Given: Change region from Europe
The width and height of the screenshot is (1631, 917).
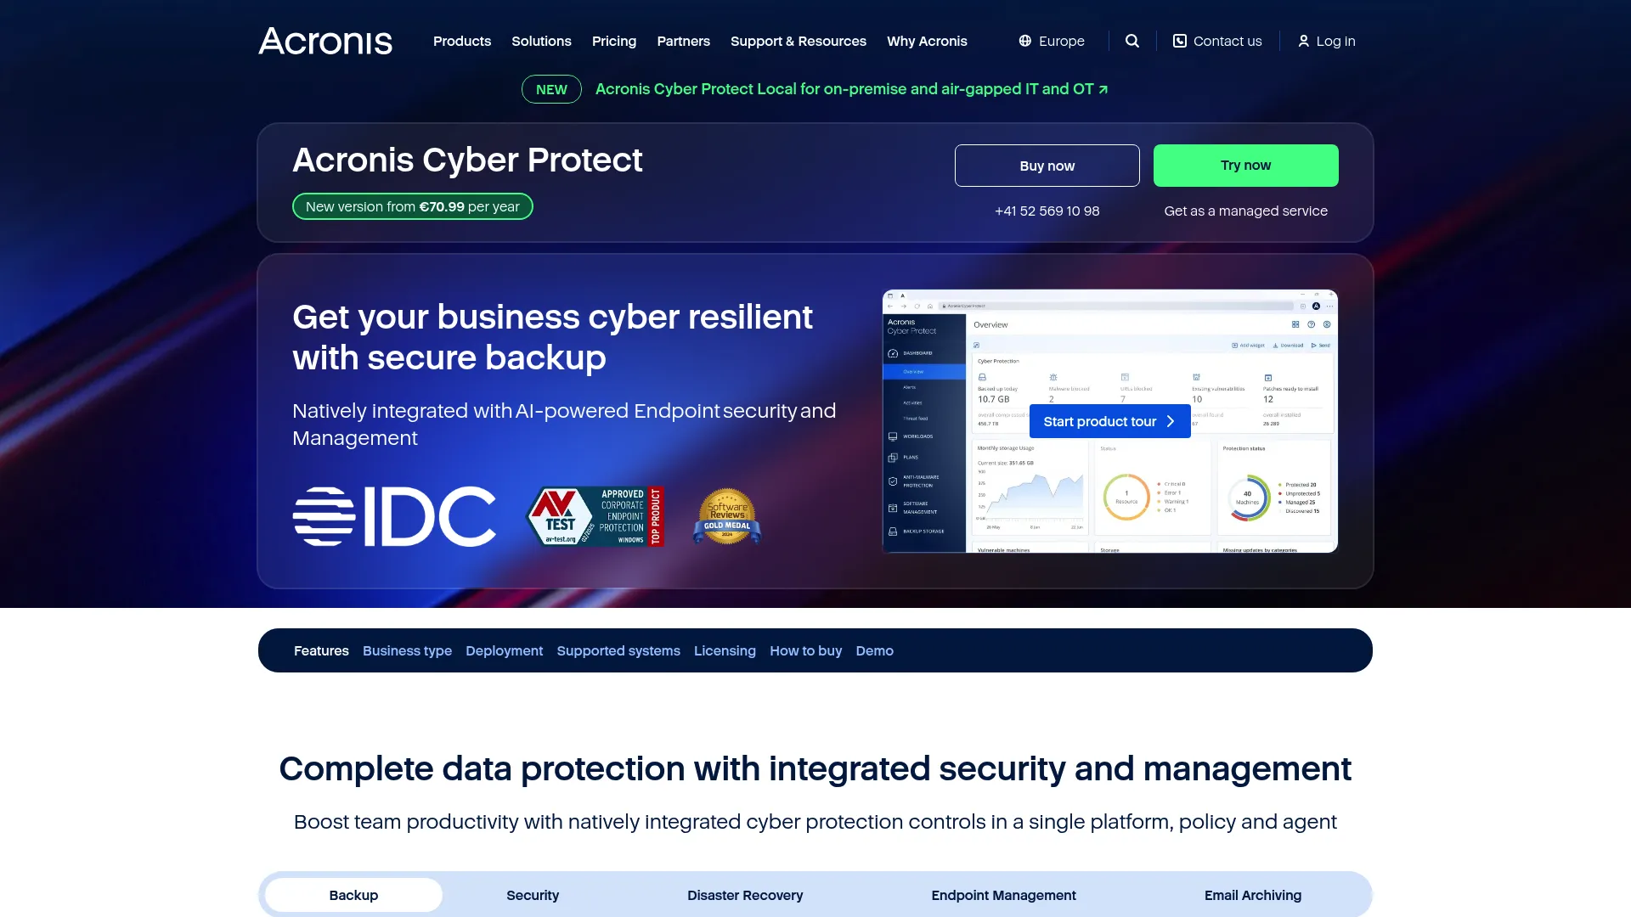Looking at the screenshot, I should coord(1052,41).
